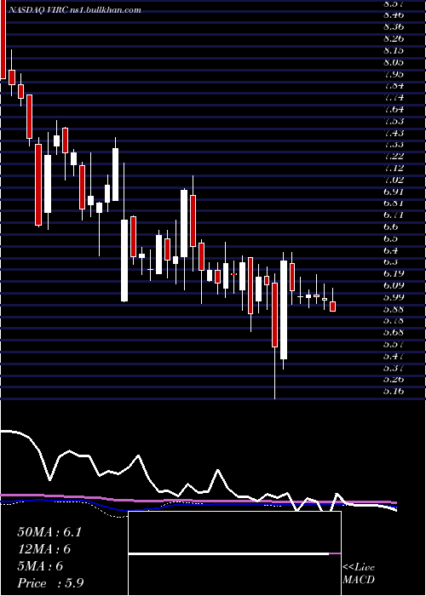Select the 5.16 price level label
The width and height of the screenshot is (426, 596).
point(394,391)
